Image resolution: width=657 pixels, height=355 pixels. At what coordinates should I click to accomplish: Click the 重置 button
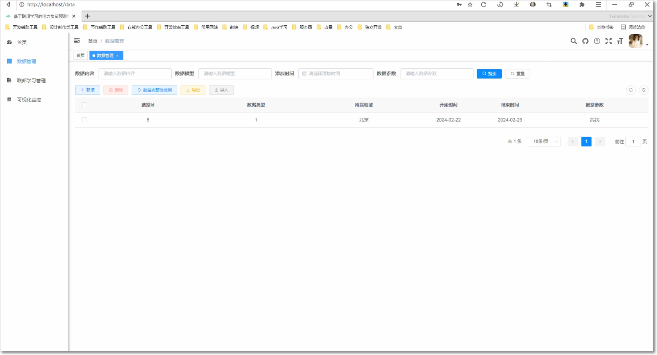coord(517,73)
